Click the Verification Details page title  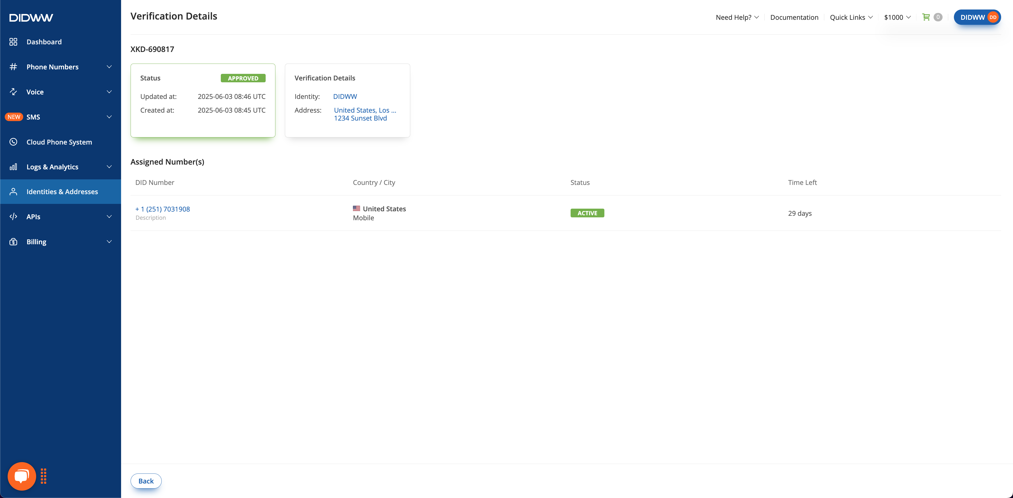[174, 16]
